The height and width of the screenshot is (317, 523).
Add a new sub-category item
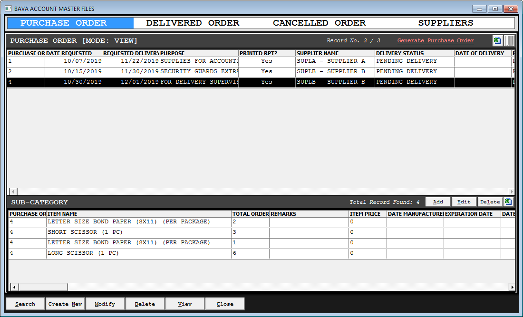click(x=438, y=202)
